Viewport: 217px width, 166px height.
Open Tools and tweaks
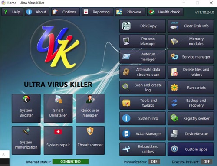(x=142, y=103)
